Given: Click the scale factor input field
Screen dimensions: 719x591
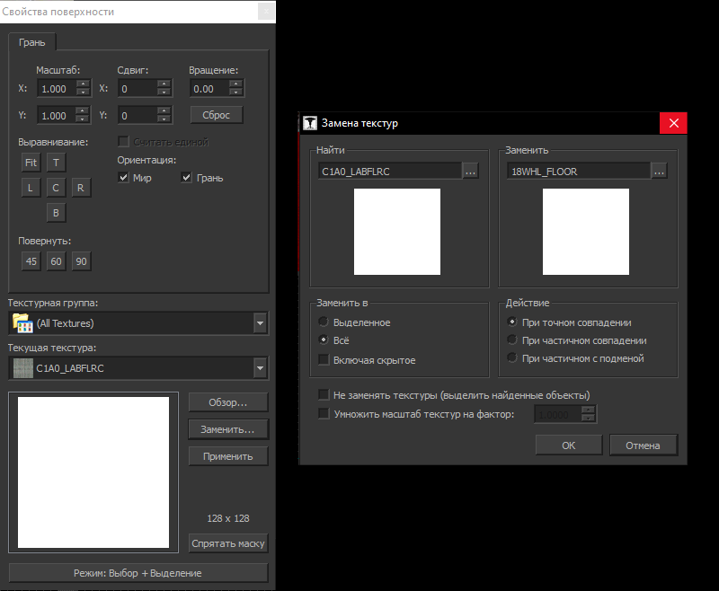Looking at the screenshot, I should [557, 415].
